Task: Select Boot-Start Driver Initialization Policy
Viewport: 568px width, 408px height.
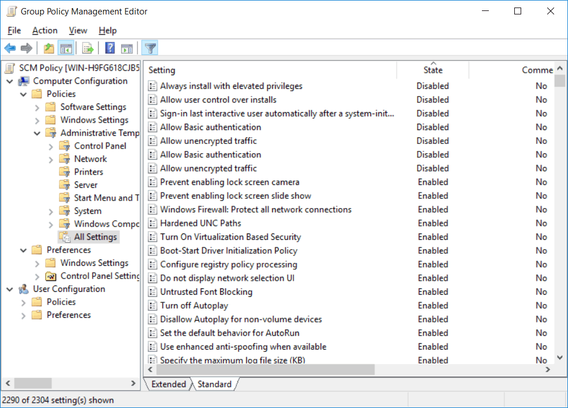Action: 229,251
